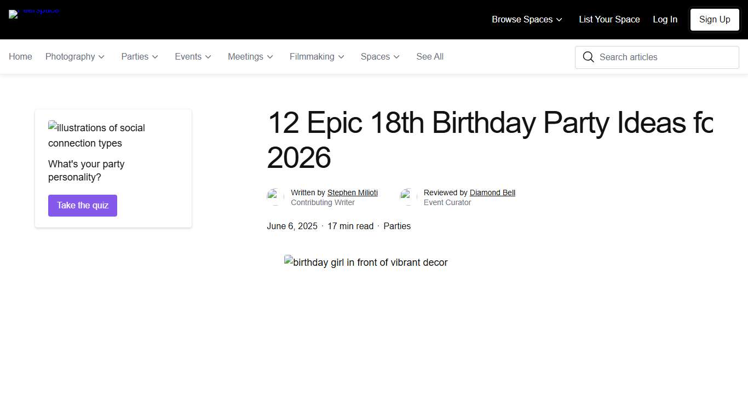Open Stephen Milioti's author link
This screenshot has height=420, width=748.
352,192
